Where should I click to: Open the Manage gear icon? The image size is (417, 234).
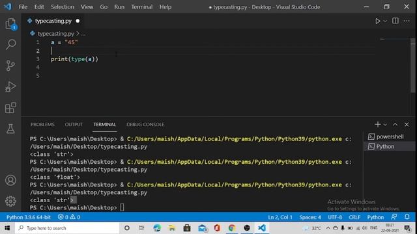[10, 201]
